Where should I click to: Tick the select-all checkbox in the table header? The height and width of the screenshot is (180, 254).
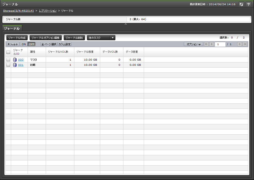(x=8, y=52)
